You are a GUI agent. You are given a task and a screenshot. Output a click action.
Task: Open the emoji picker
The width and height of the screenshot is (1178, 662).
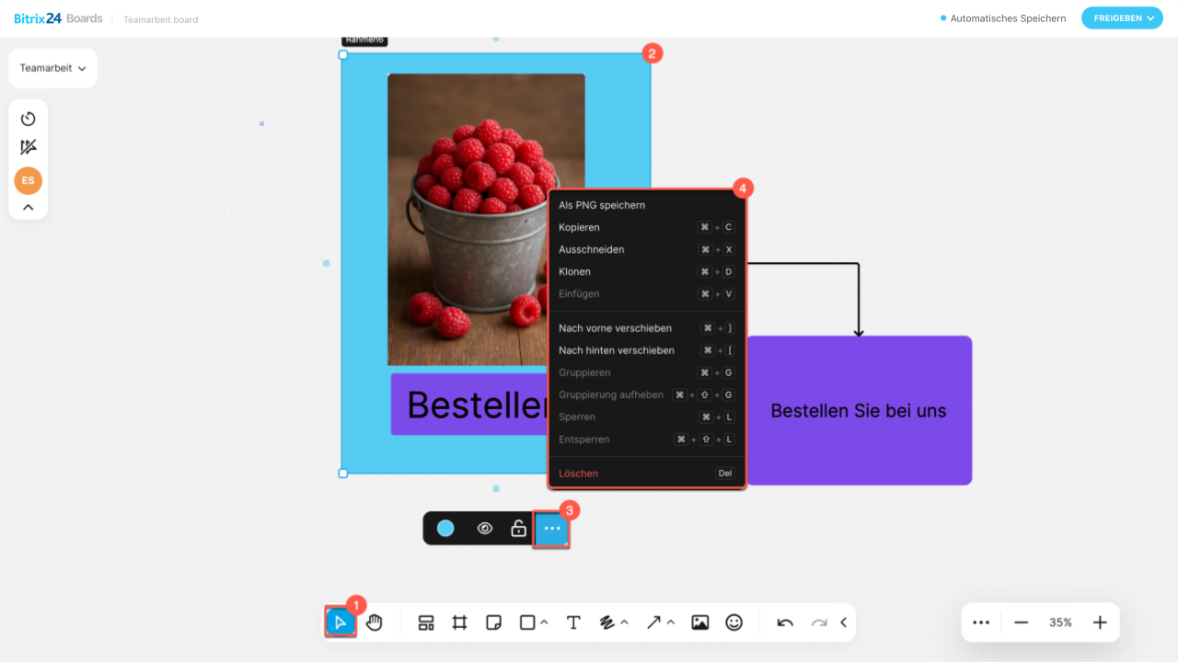tap(733, 622)
